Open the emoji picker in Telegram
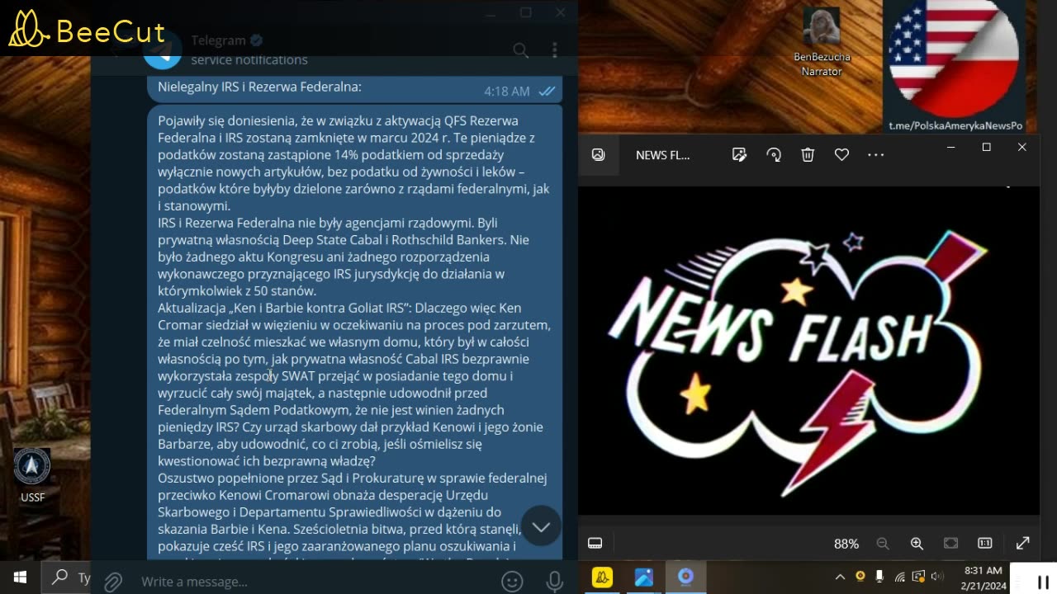The height and width of the screenshot is (594, 1057). tap(512, 582)
